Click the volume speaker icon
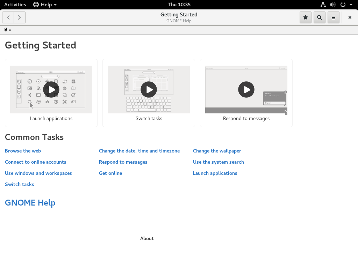358x268 pixels. point(333,5)
